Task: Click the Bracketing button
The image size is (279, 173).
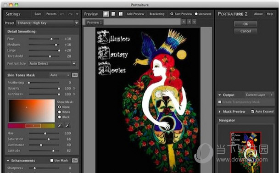Action: [157, 14]
